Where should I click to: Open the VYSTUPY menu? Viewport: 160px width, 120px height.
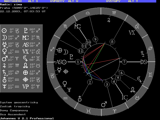point(113,1)
